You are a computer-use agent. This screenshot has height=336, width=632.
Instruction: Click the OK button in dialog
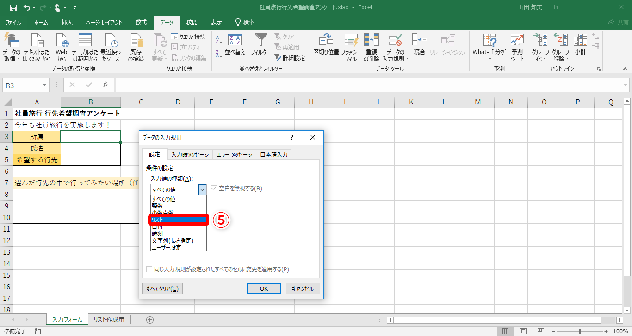pyautogui.click(x=264, y=289)
